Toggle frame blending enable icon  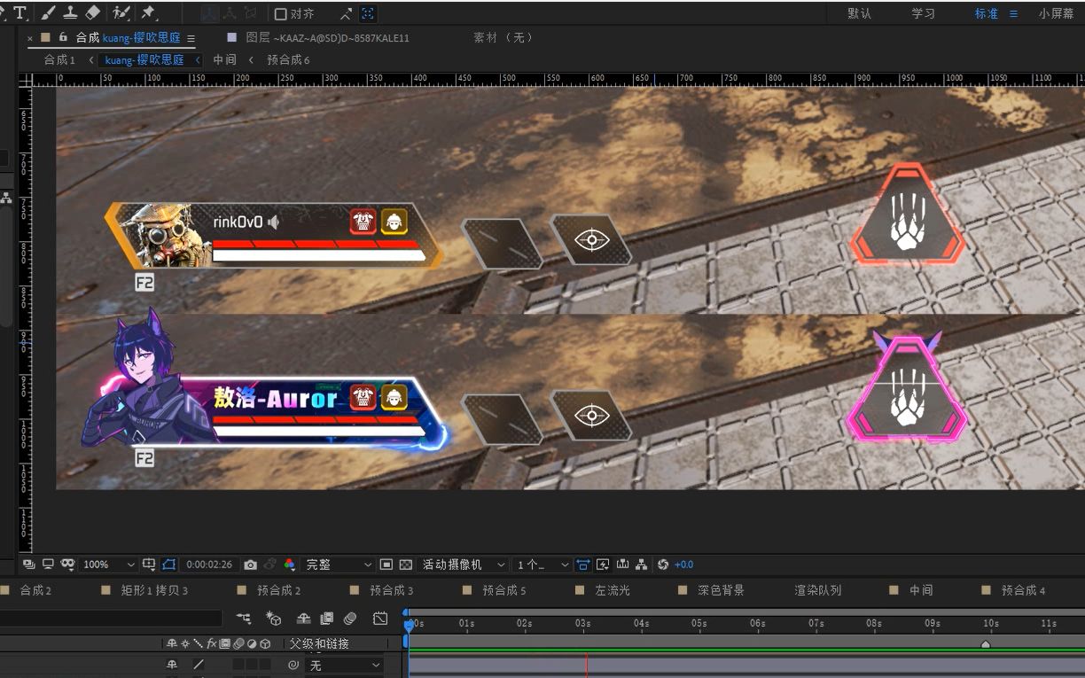pyautogui.click(x=326, y=619)
